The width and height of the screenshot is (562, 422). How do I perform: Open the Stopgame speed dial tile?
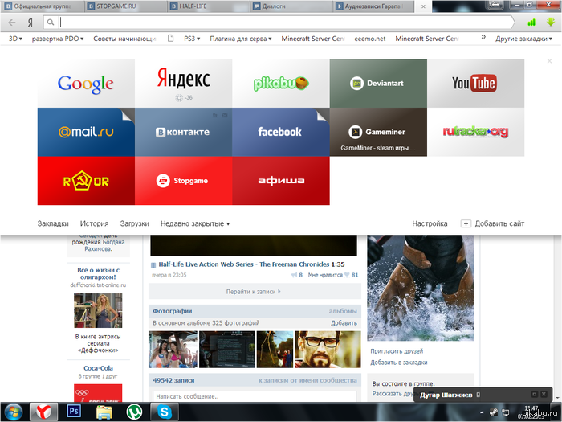coord(184,181)
